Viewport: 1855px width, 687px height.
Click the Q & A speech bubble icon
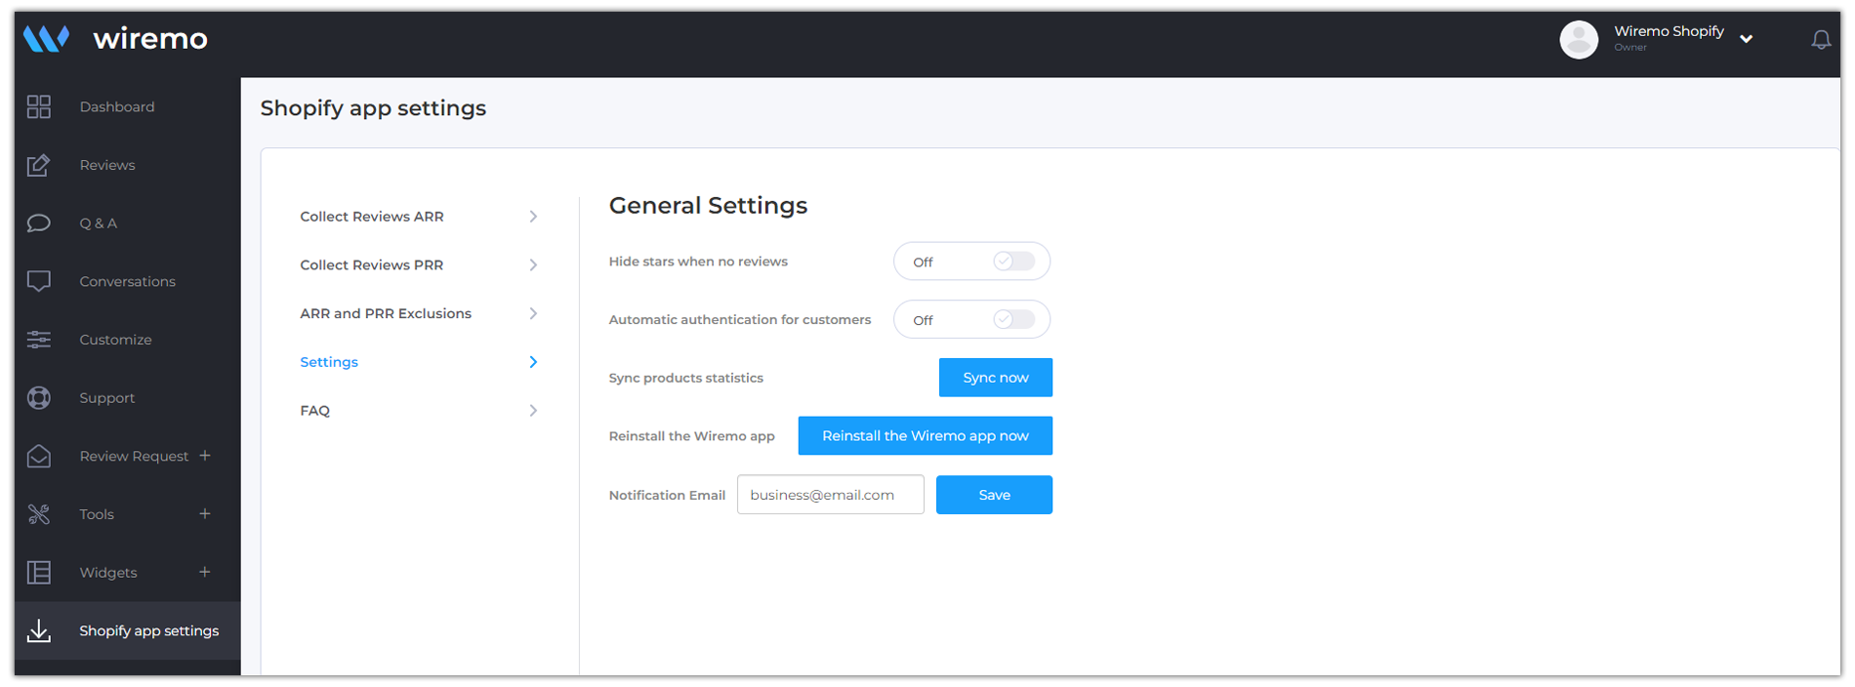(39, 223)
